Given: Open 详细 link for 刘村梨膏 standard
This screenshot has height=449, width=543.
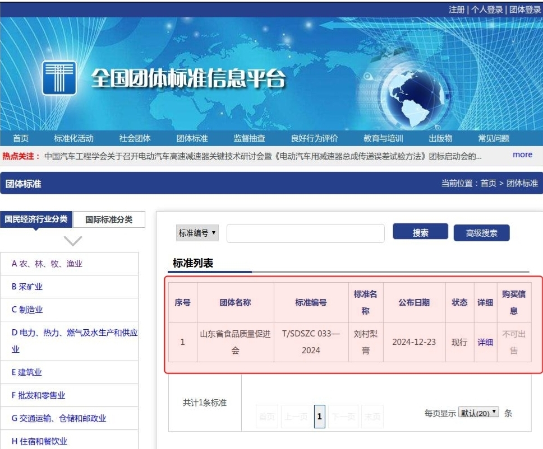Looking at the screenshot, I should coord(485,342).
